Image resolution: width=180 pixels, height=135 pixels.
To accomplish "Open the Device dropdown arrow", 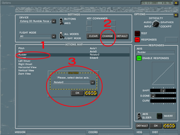I will [x=54, y=21].
